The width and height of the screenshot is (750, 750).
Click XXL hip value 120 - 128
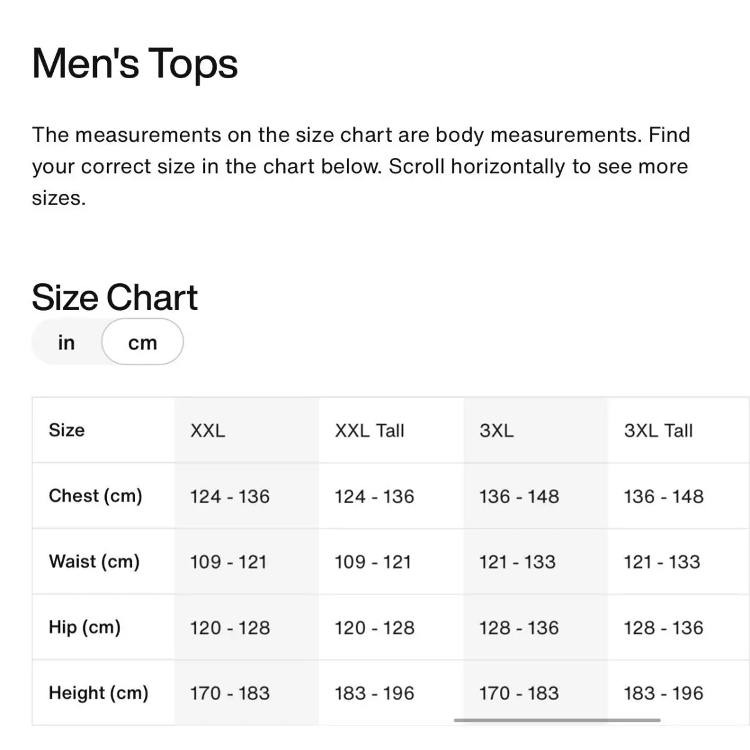[x=230, y=627]
